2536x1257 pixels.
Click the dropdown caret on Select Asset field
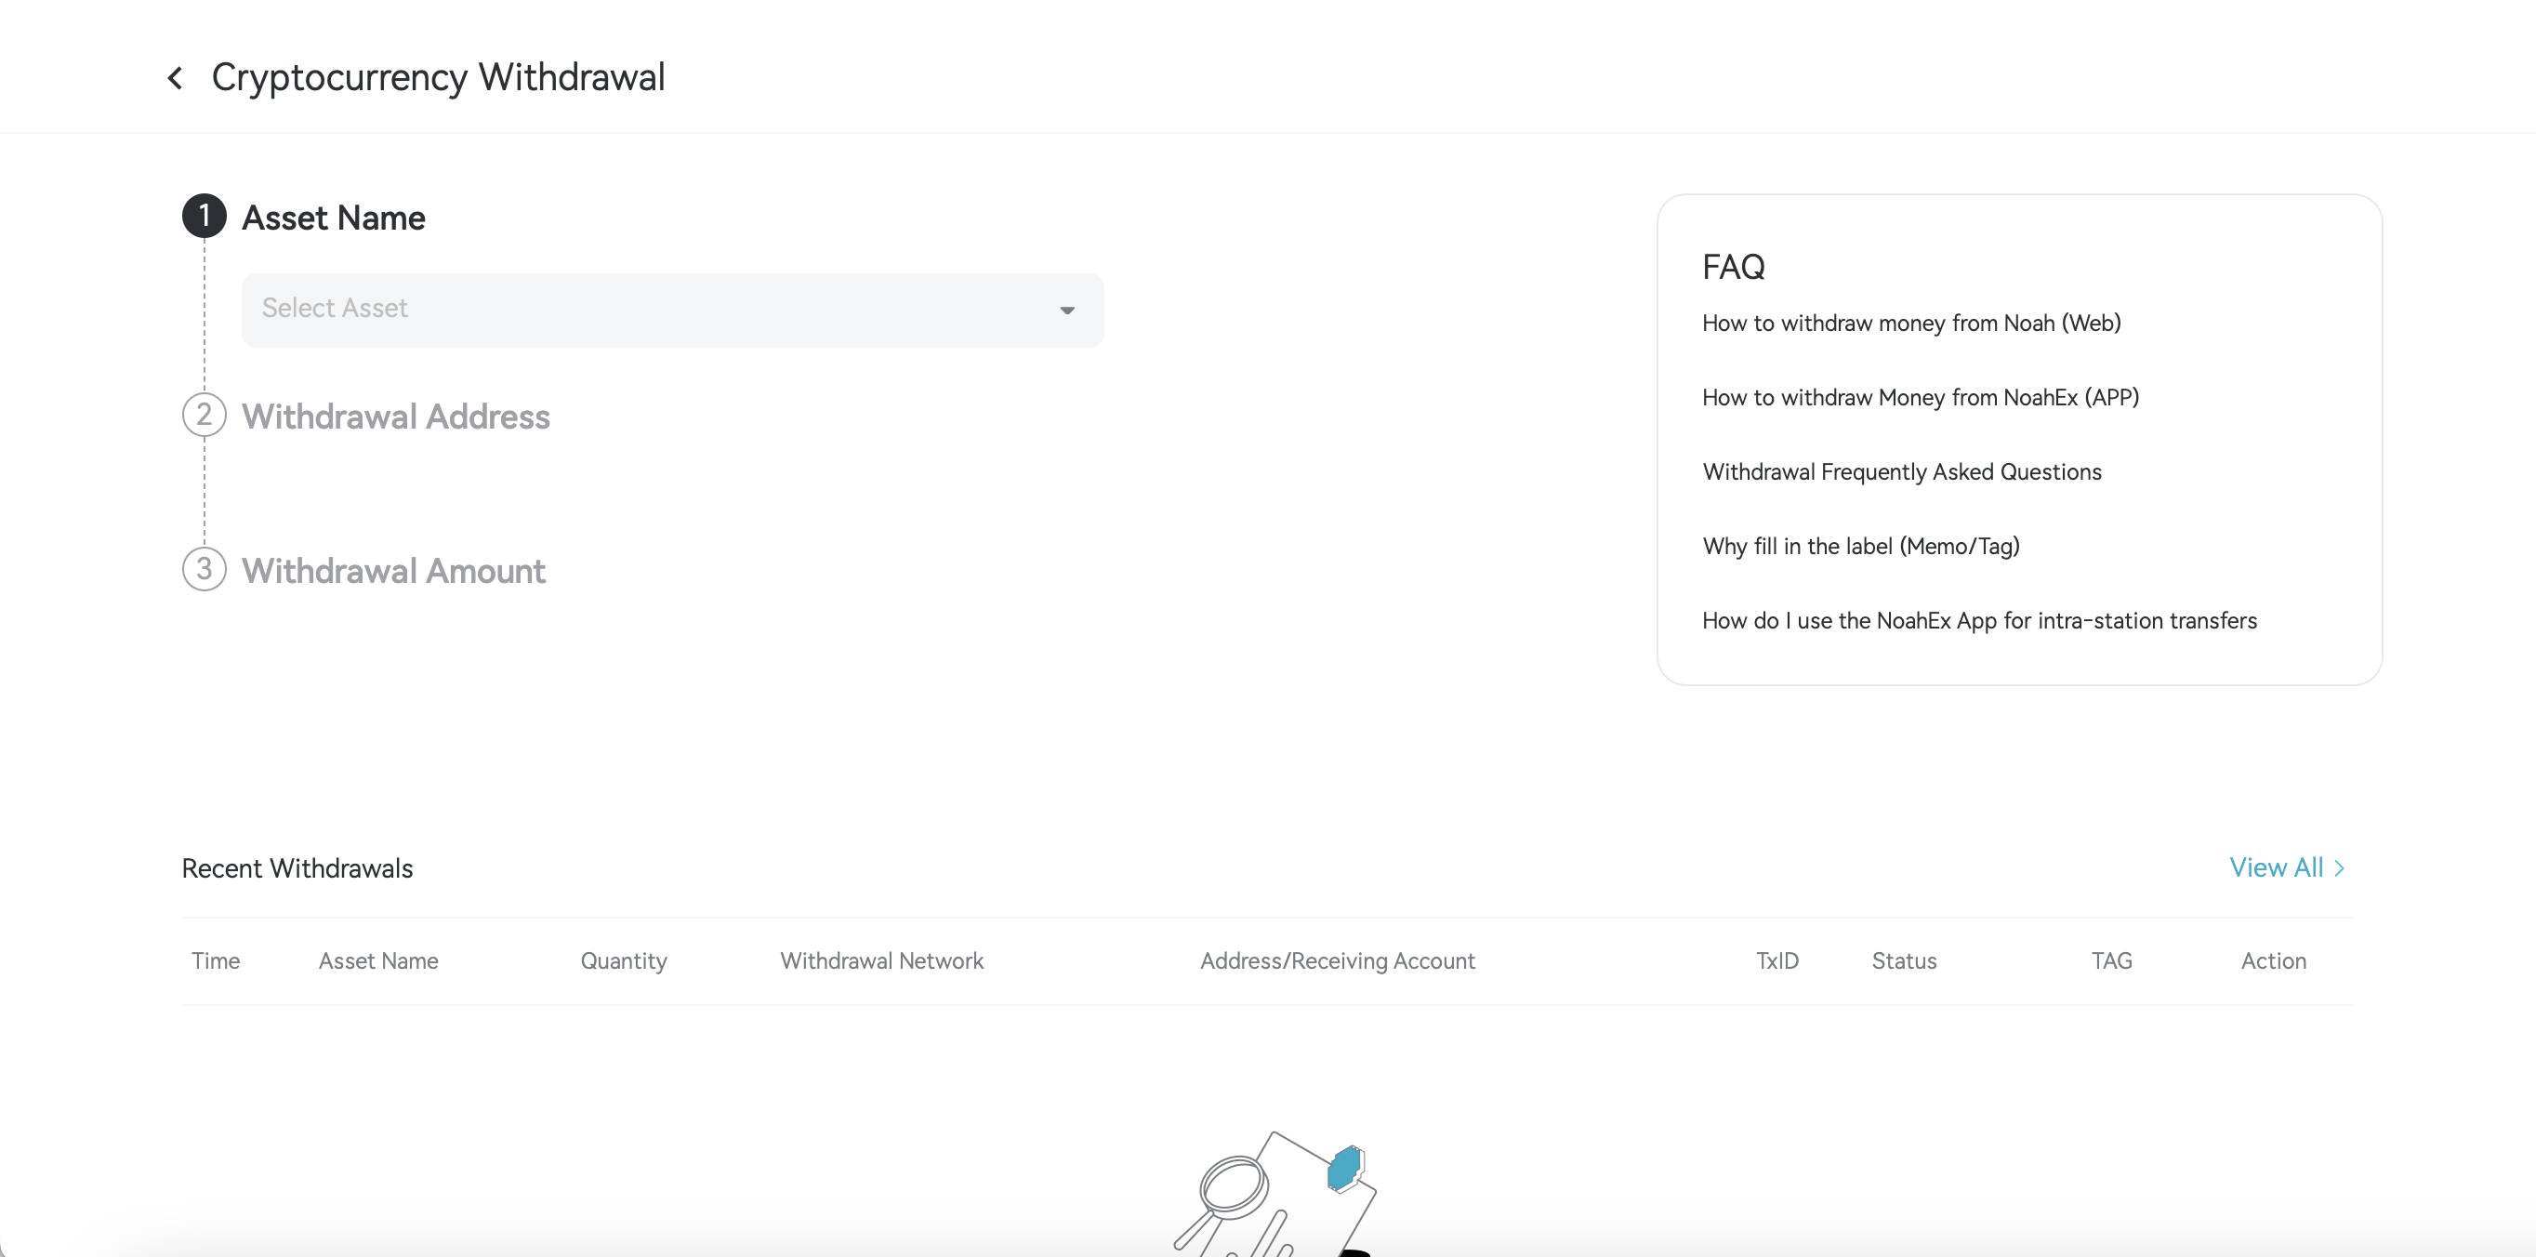point(1067,311)
